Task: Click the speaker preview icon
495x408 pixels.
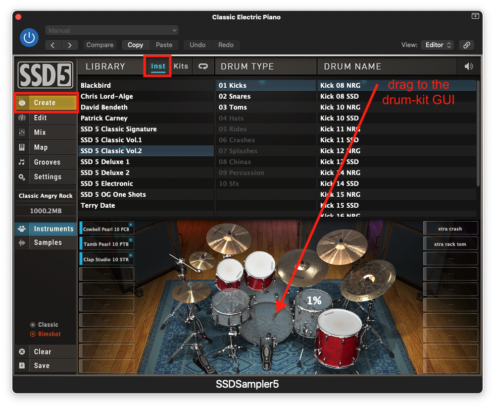Action: tap(468, 66)
